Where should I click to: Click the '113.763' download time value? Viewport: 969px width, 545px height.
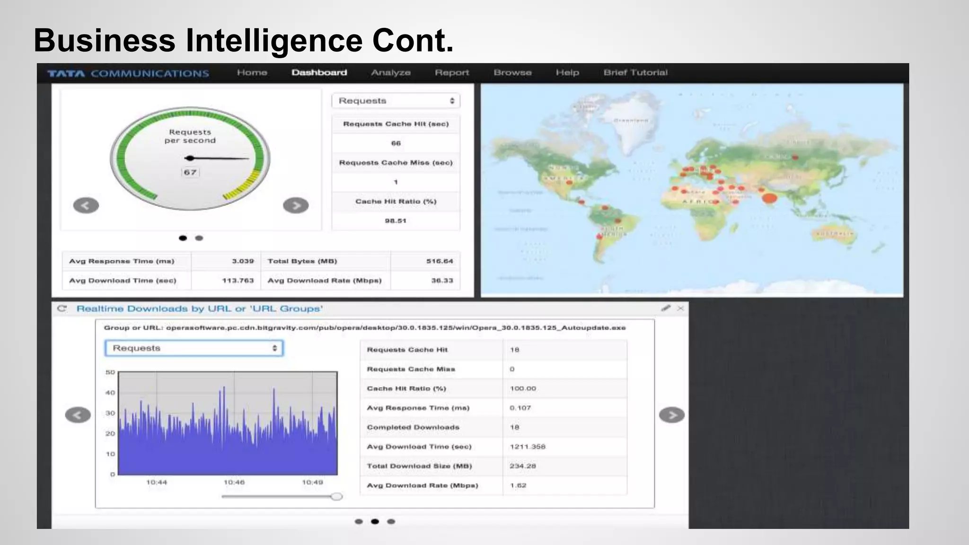coord(238,281)
